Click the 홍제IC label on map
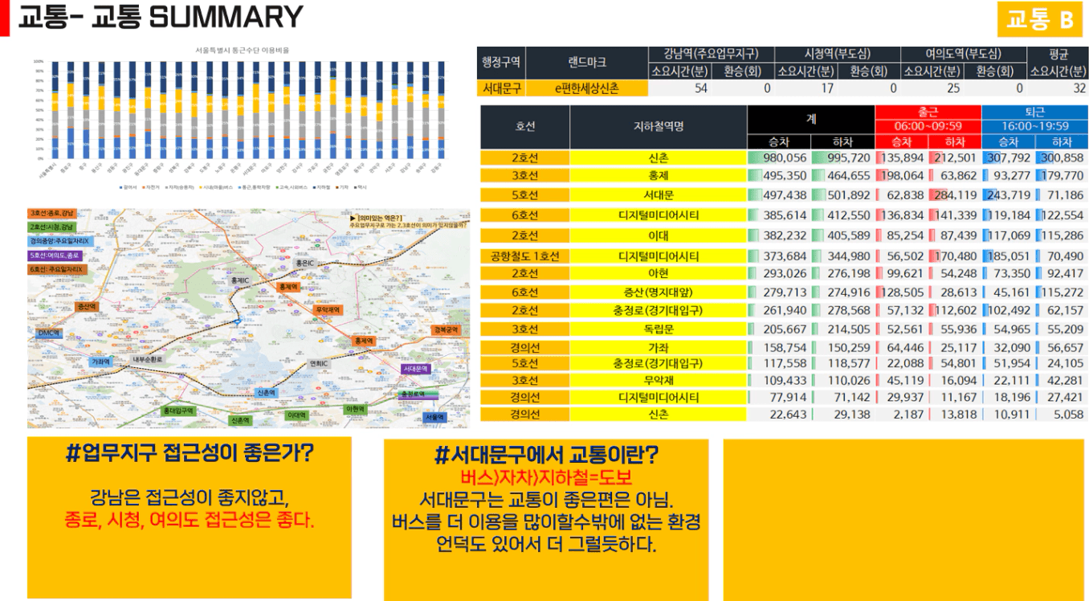Screen dimensions: 1089x601 [x=240, y=280]
